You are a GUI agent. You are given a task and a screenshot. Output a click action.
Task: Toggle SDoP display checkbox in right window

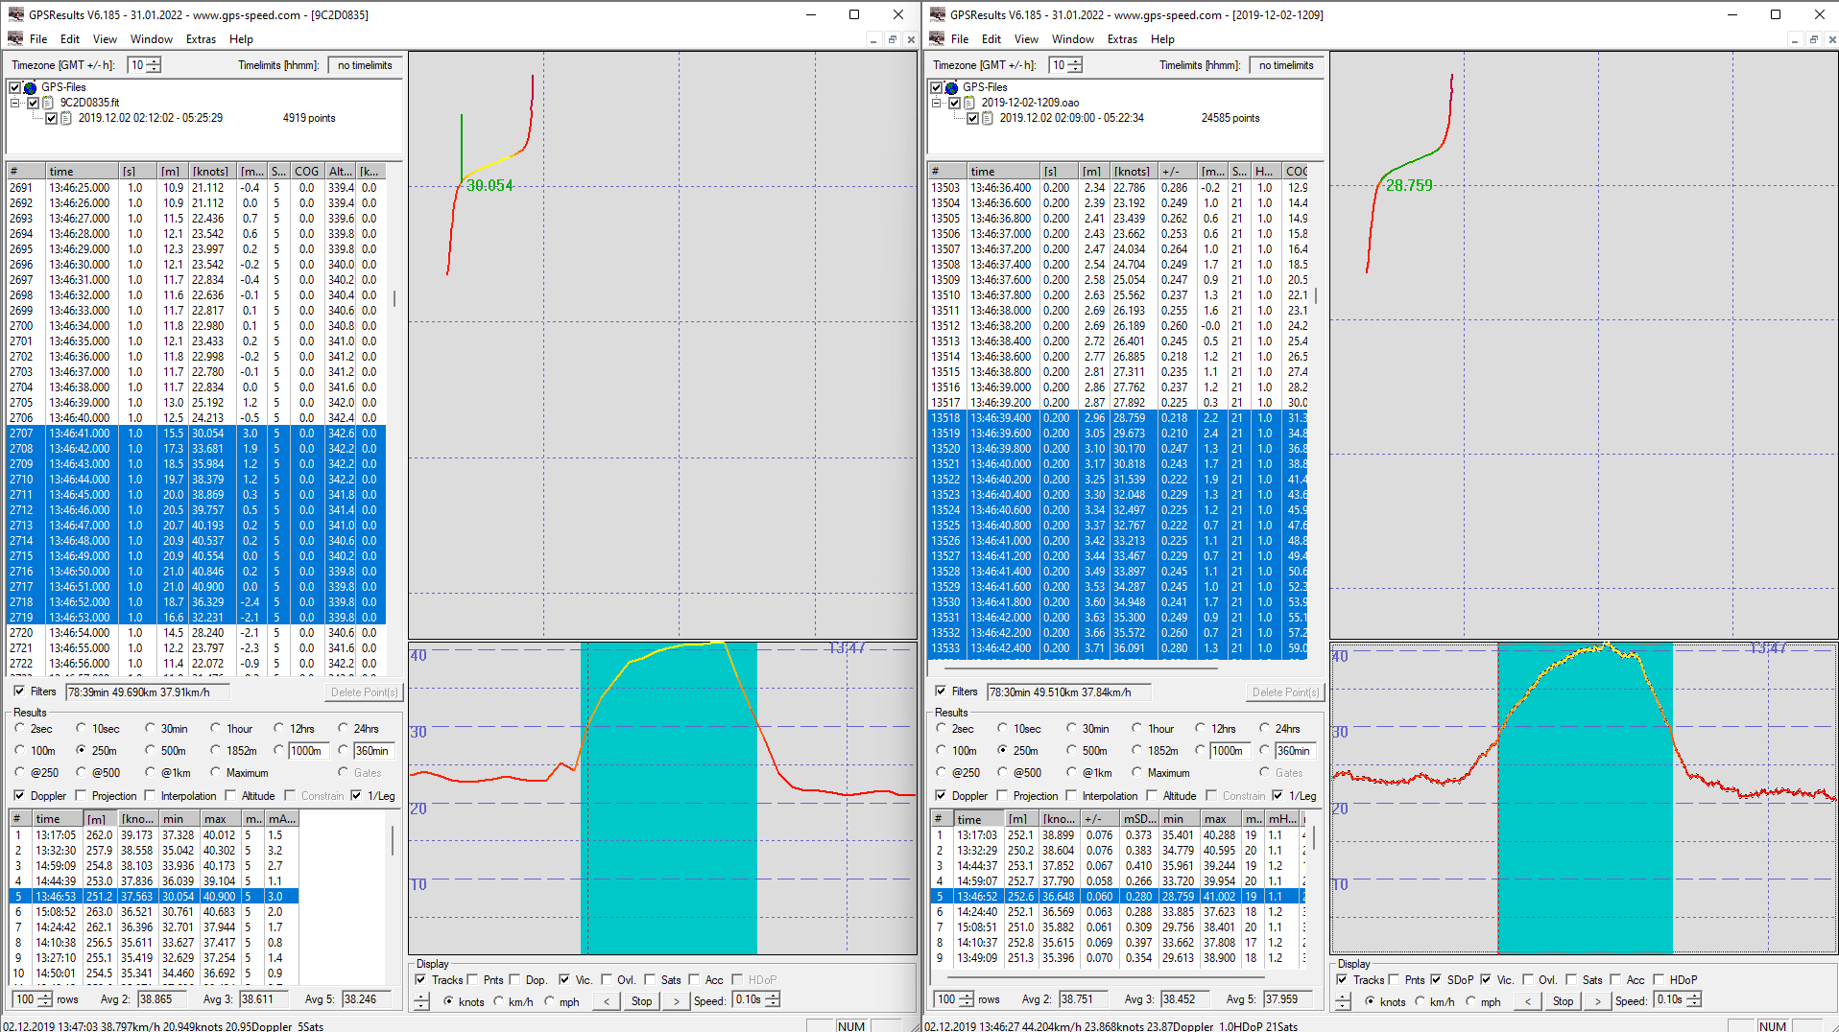tap(1436, 979)
